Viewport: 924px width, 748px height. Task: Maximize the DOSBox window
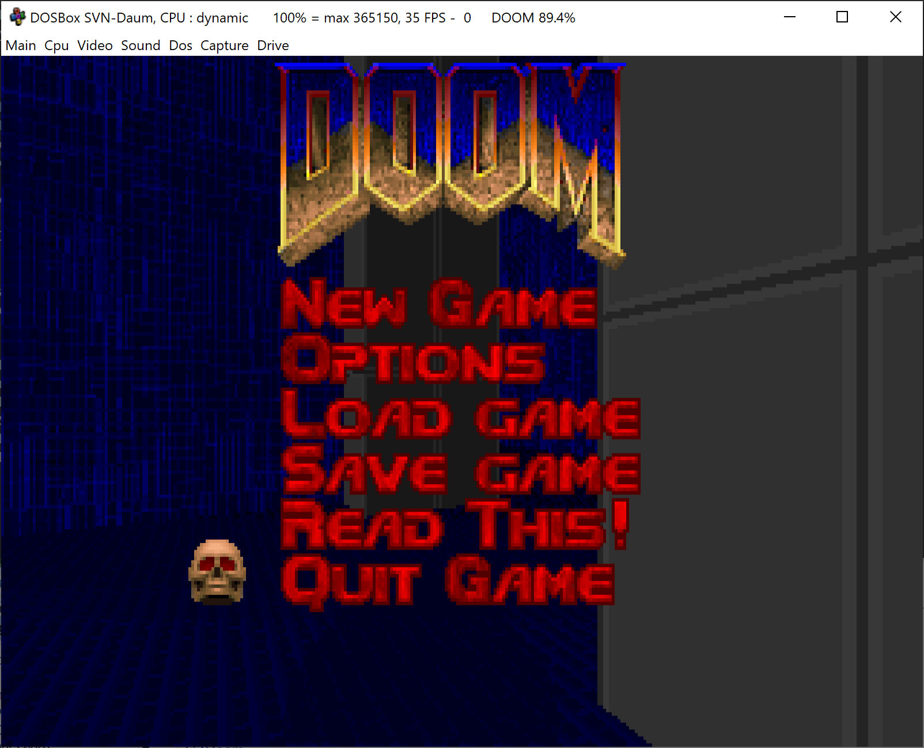point(842,17)
